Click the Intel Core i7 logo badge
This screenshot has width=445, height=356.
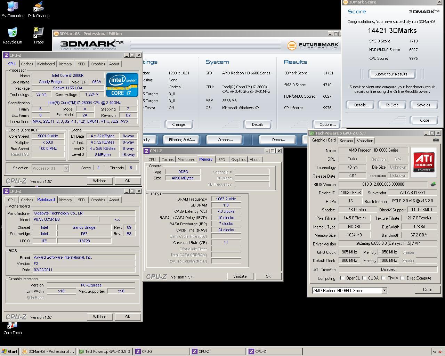pos(122,84)
